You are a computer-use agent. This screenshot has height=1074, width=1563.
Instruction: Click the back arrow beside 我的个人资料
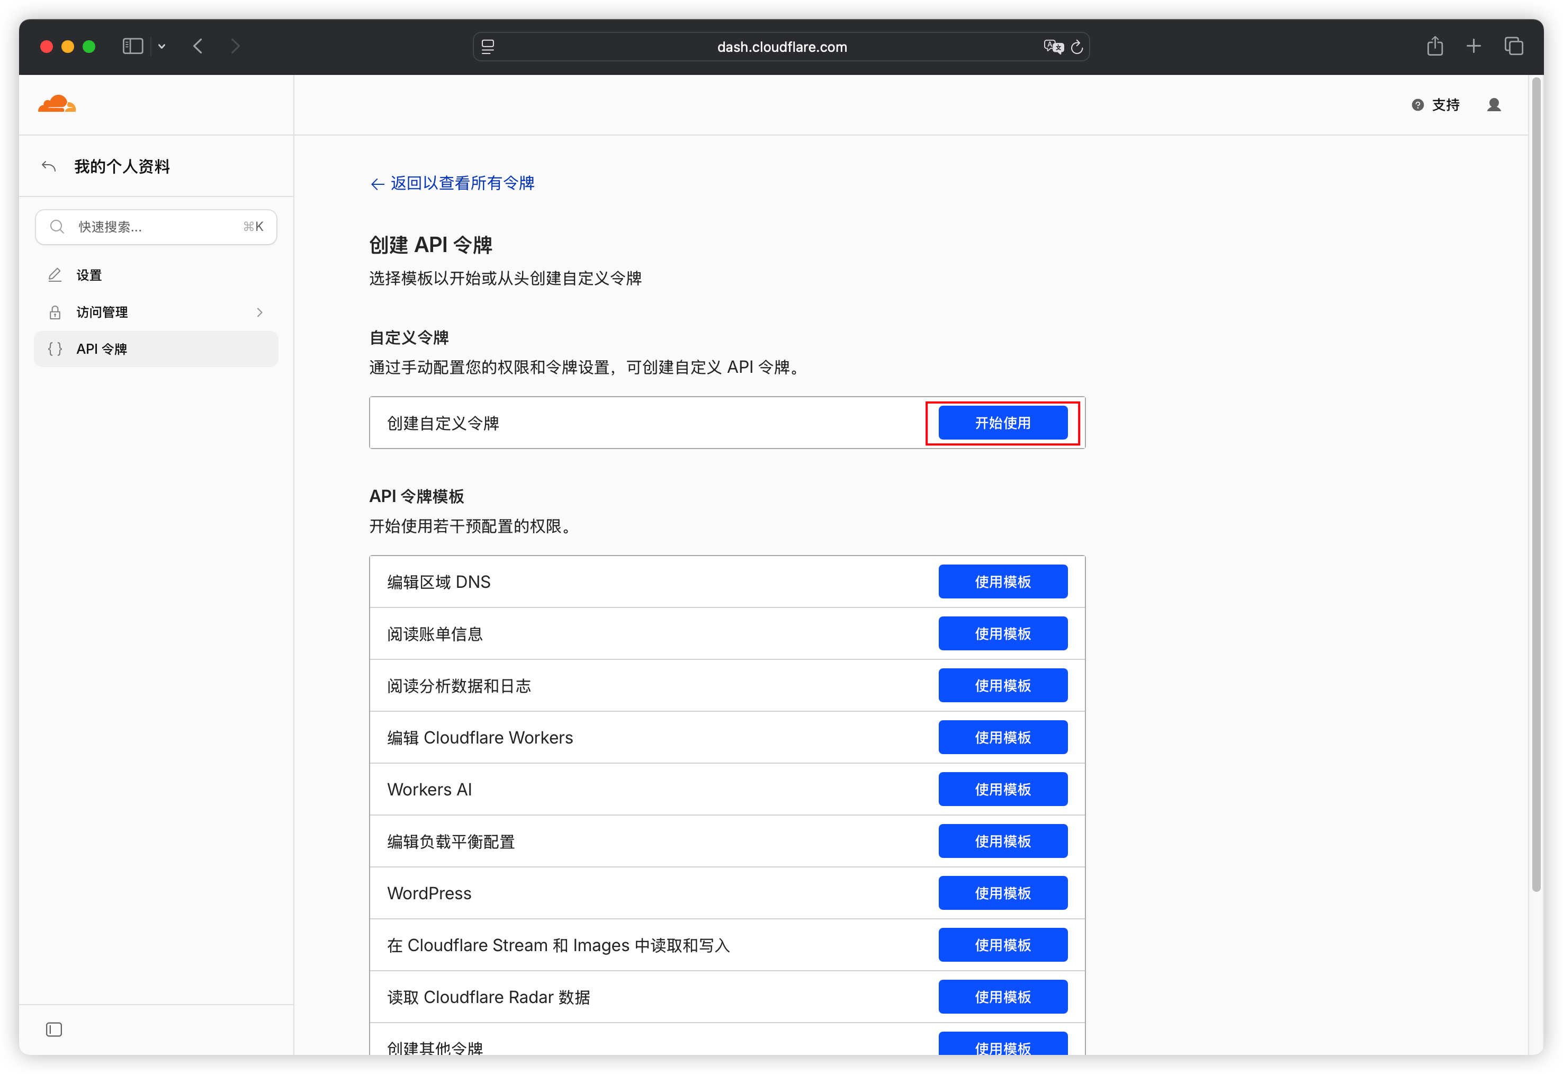48,166
